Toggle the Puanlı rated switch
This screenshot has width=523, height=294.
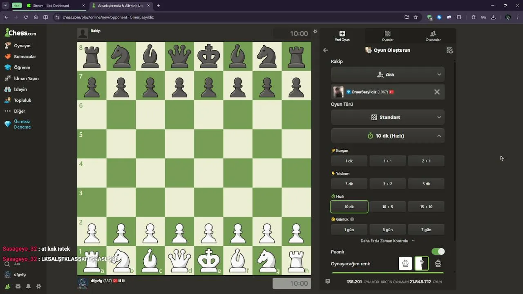438,252
